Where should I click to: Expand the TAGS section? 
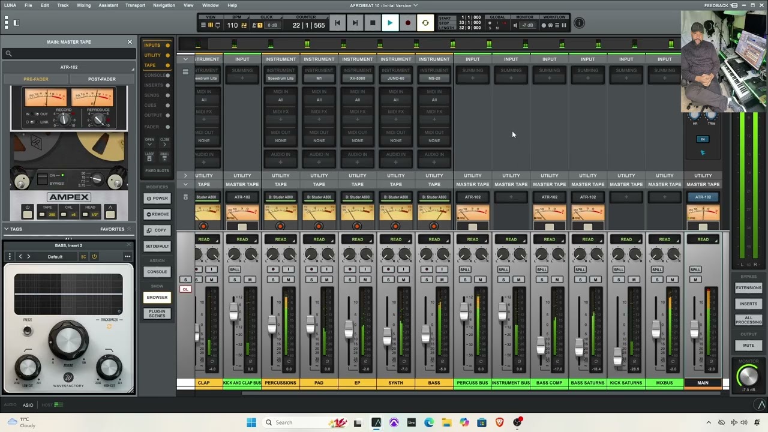pyautogui.click(x=6, y=229)
